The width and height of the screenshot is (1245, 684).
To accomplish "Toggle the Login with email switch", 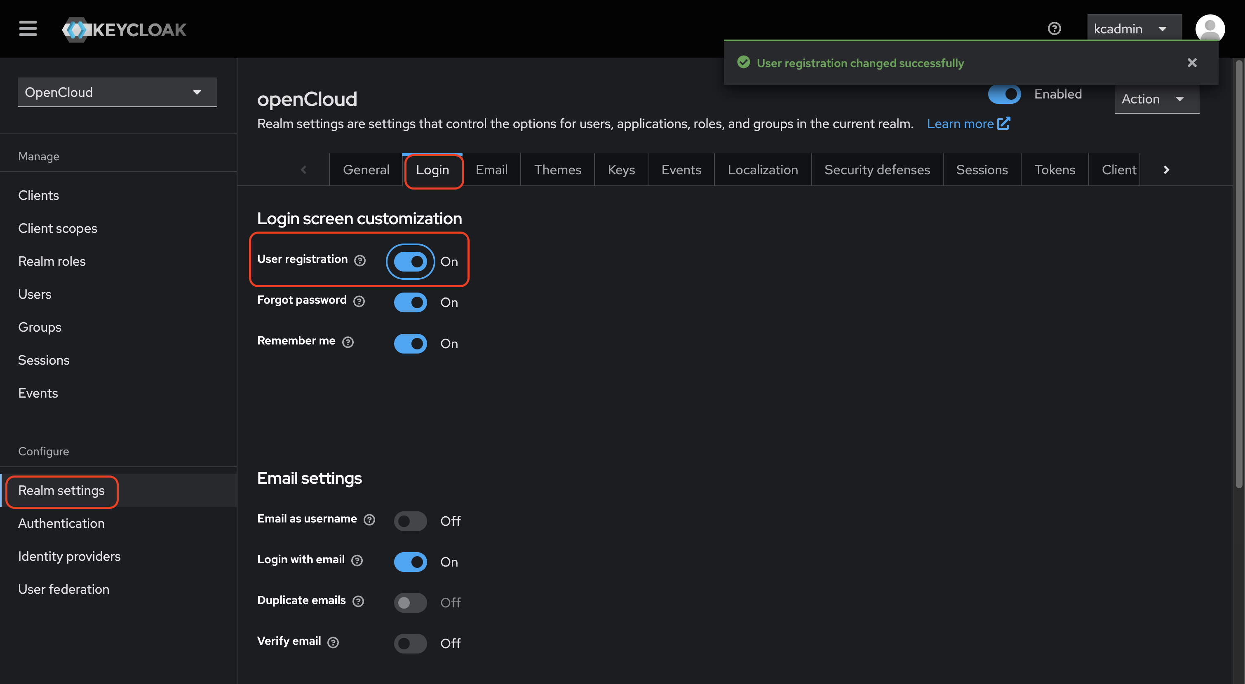I will [x=410, y=562].
